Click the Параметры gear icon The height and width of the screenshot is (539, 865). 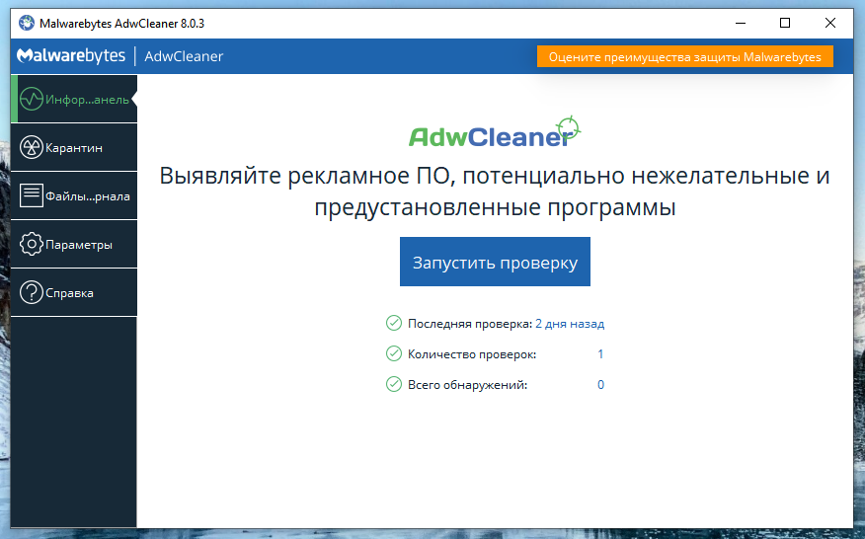click(x=32, y=244)
